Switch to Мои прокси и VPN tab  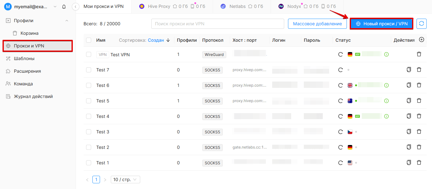point(103,6)
